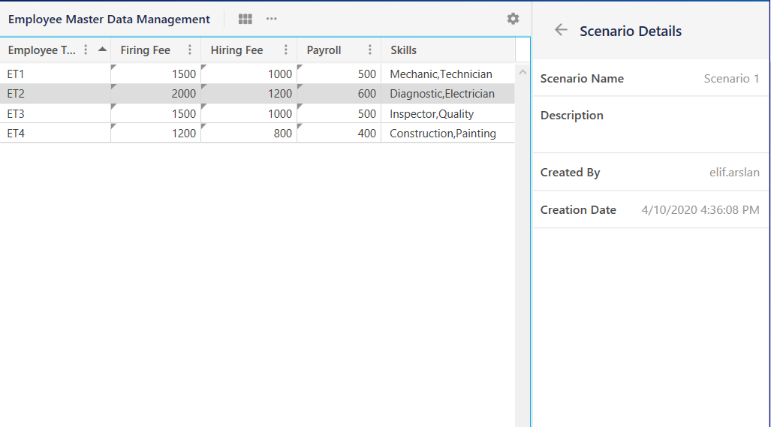Sort by Payroll column header
Screen dimensions: 771x427
(324, 50)
